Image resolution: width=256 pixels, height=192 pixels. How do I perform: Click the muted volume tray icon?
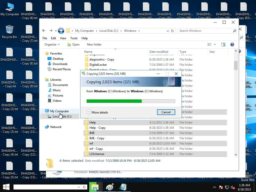(233, 187)
